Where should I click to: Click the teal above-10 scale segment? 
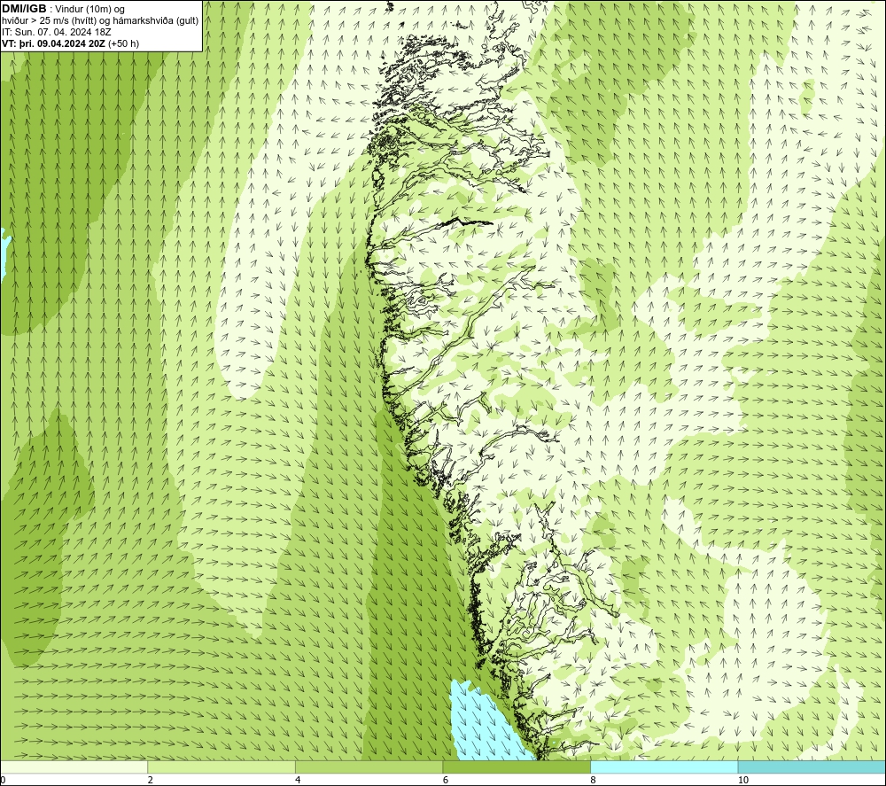click(812, 767)
